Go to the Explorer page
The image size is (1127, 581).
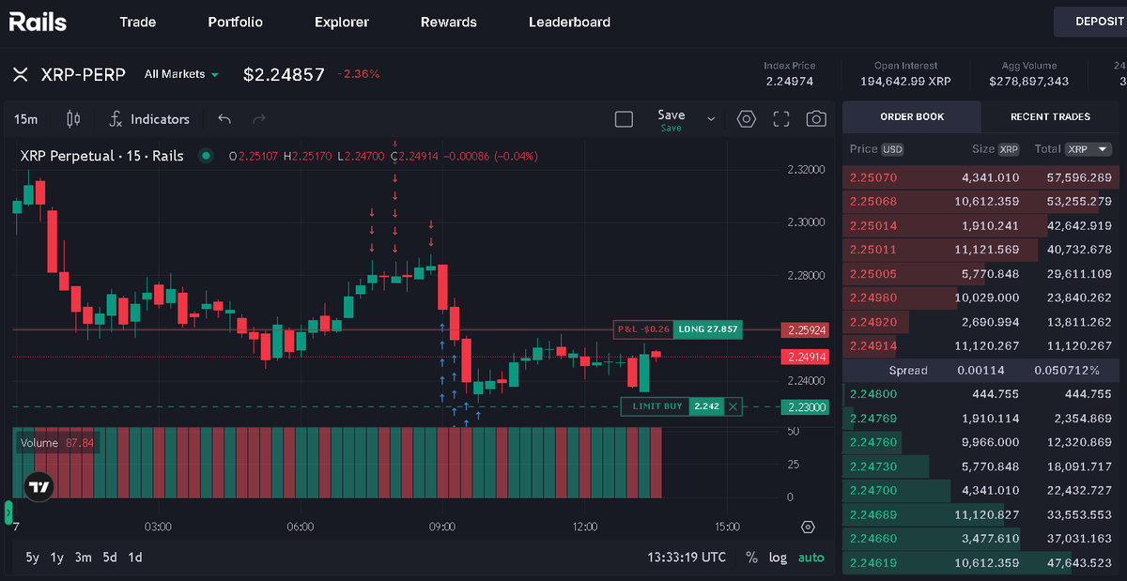(x=342, y=22)
